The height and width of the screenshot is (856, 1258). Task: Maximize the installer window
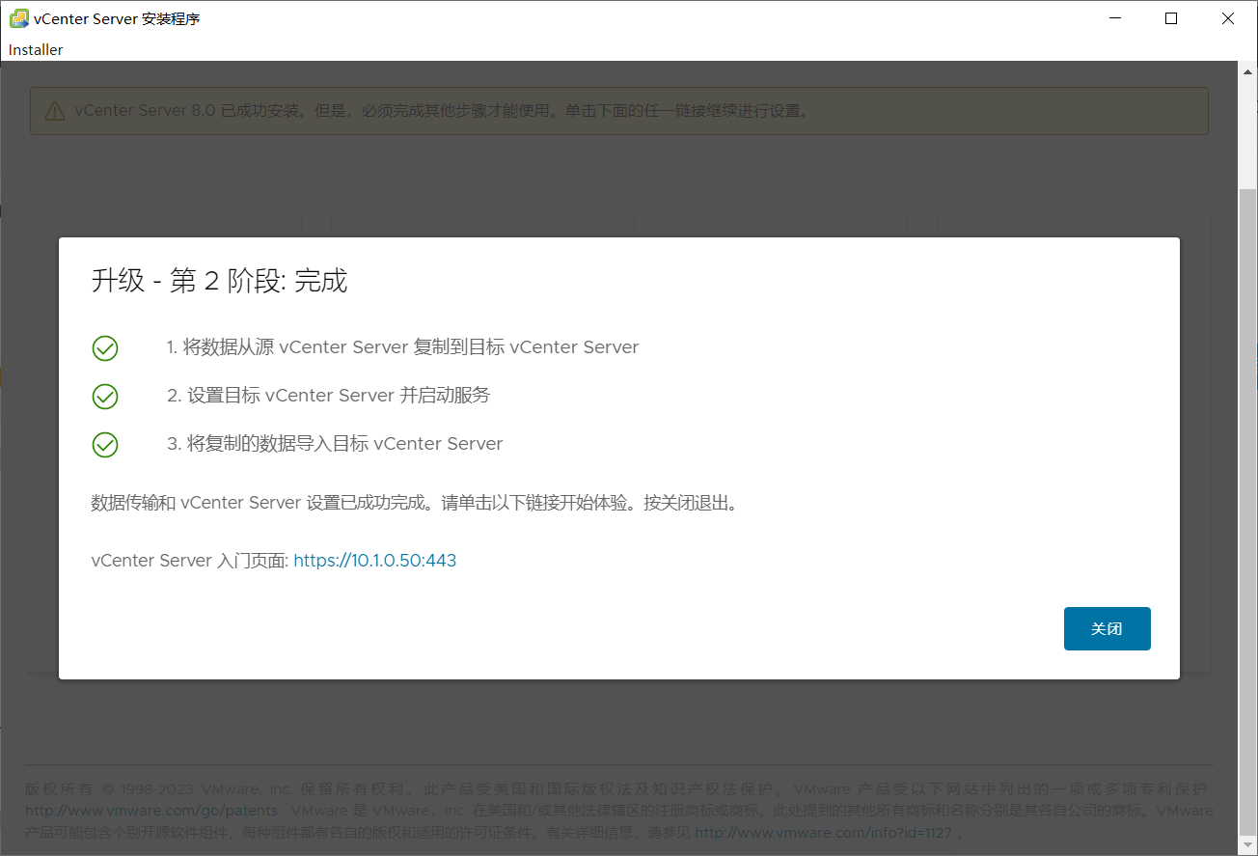(1171, 17)
